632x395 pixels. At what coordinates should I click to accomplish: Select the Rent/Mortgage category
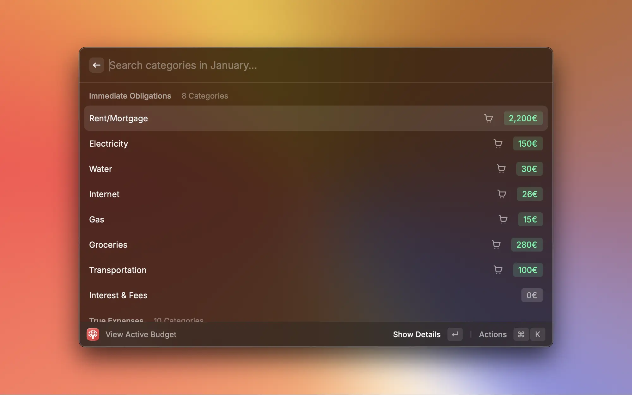pyautogui.click(x=118, y=118)
